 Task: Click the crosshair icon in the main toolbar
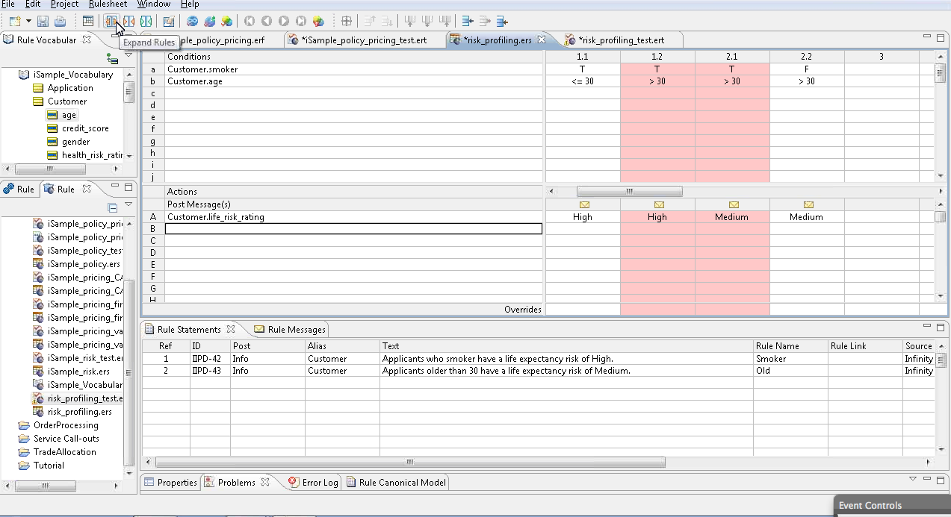[x=347, y=22]
